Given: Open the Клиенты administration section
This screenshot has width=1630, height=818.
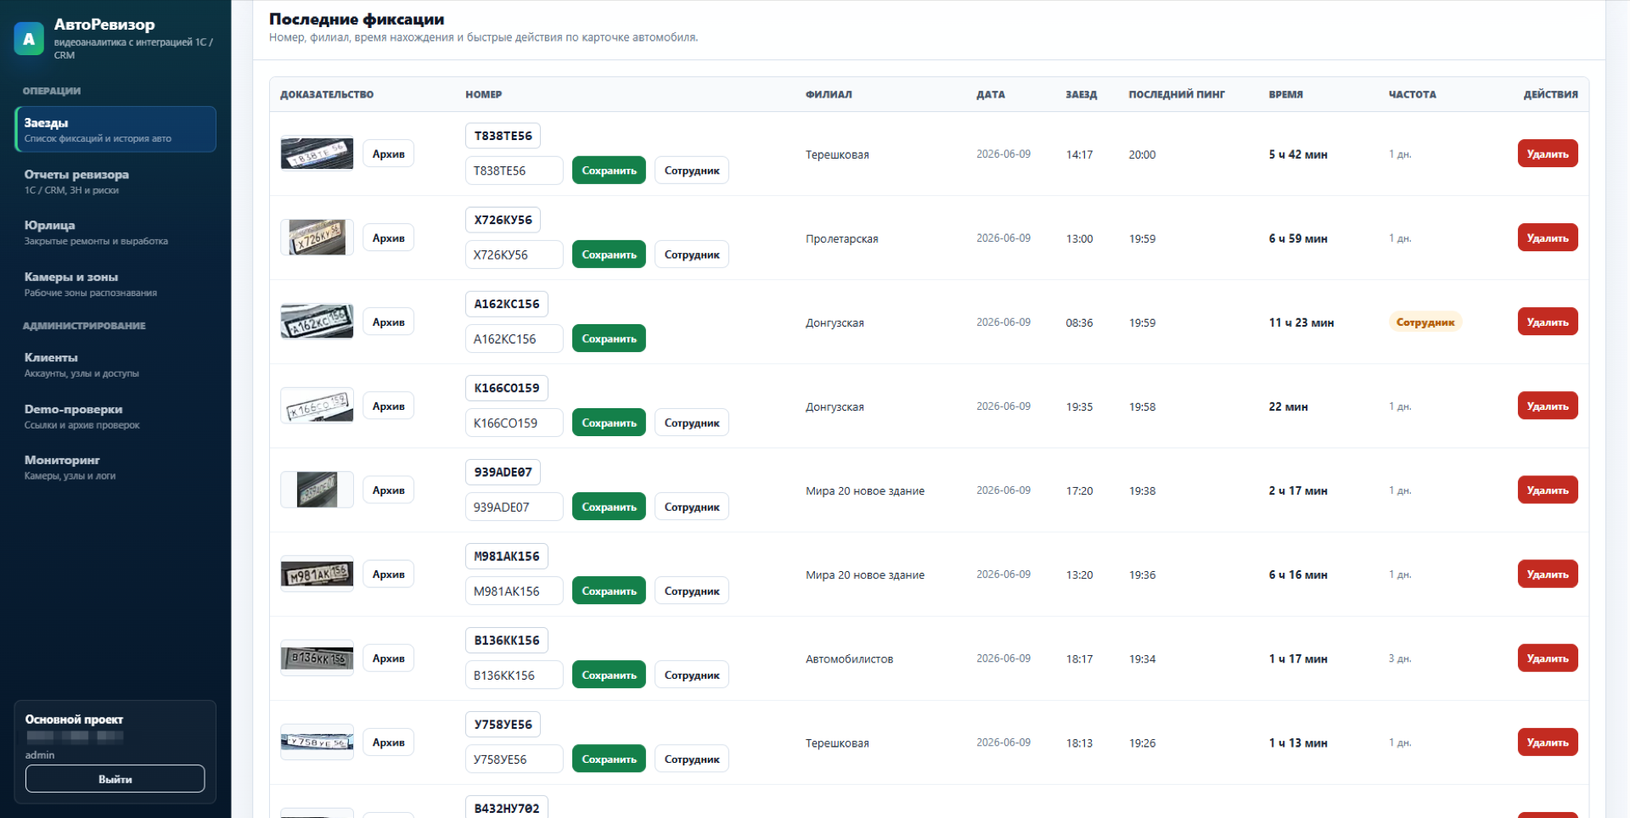Looking at the screenshot, I should click(x=115, y=365).
